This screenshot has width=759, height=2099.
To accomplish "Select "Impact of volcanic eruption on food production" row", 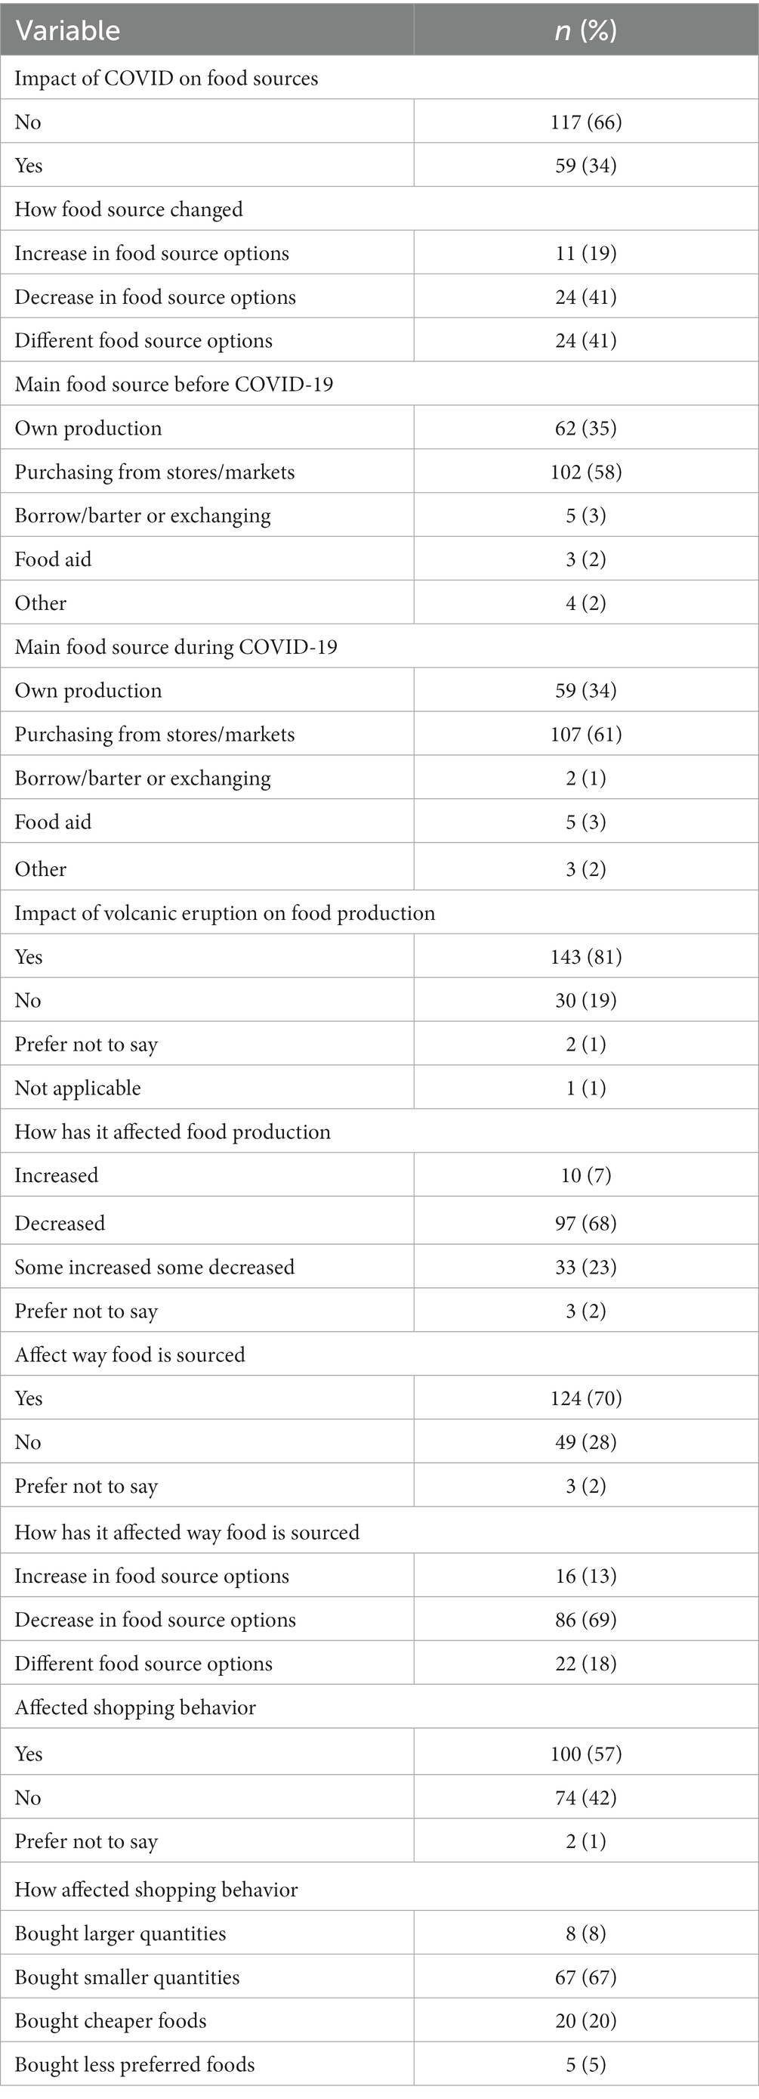I will [x=225, y=913].
